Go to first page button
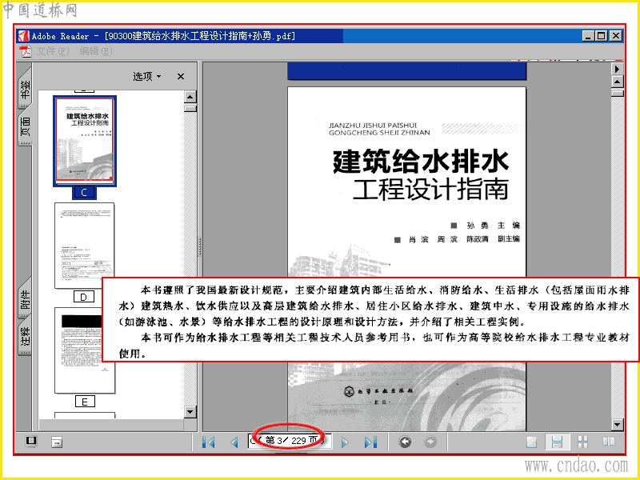Image resolution: width=640 pixels, height=480 pixels. (209, 442)
